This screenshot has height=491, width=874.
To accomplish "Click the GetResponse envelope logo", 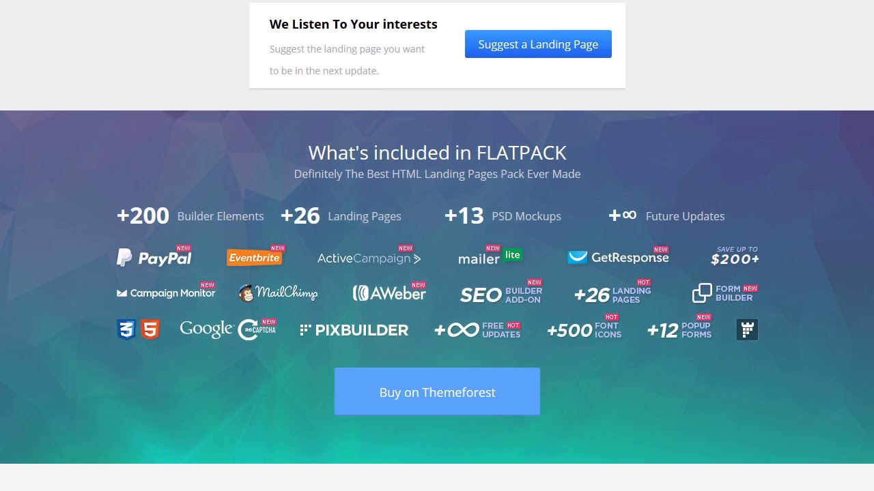I will point(578,257).
